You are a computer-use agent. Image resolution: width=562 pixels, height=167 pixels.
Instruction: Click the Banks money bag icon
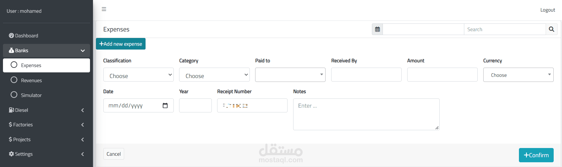coord(11,50)
